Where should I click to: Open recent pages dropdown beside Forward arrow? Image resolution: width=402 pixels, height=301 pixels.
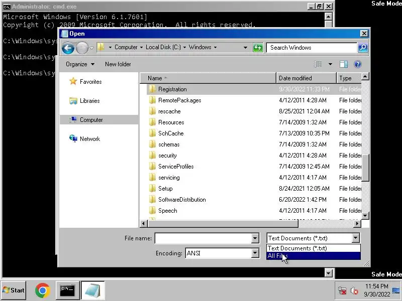click(x=91, y=48)
